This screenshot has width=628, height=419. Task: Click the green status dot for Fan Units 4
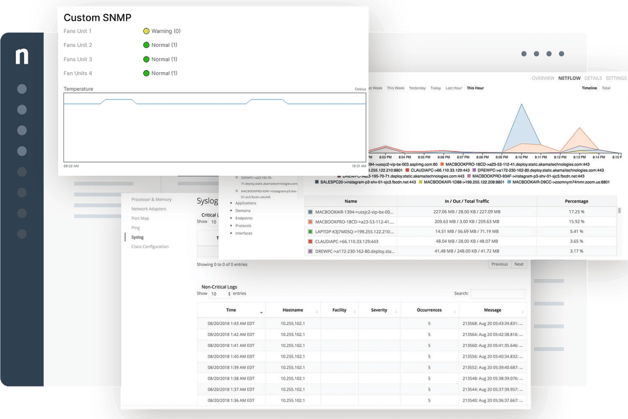146,73
